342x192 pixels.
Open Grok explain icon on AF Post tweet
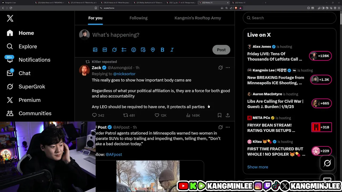(220, 127)
